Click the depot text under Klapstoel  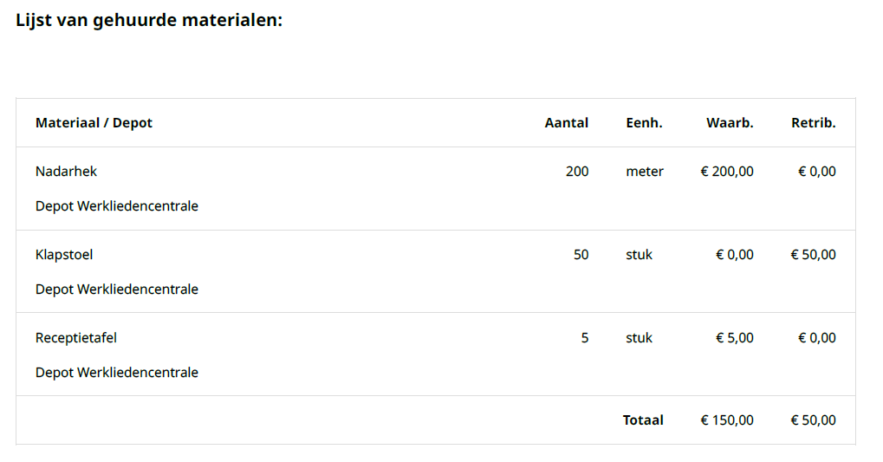tap(117, 290)
